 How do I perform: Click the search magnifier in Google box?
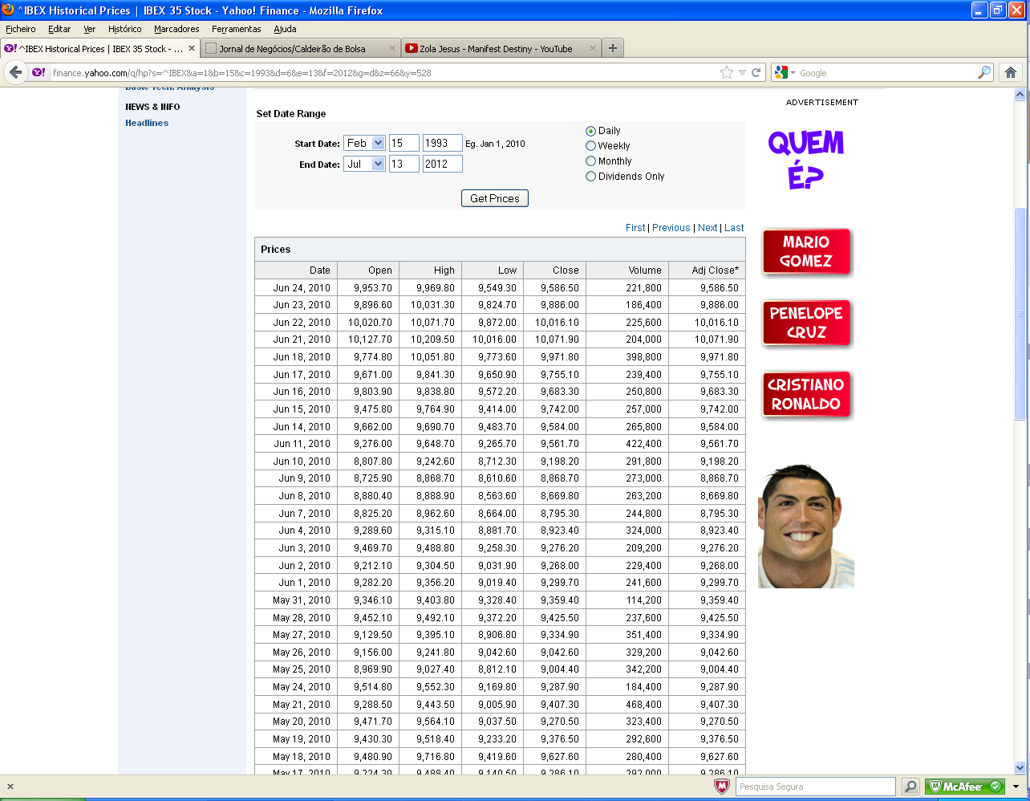[x=983, y=72]
